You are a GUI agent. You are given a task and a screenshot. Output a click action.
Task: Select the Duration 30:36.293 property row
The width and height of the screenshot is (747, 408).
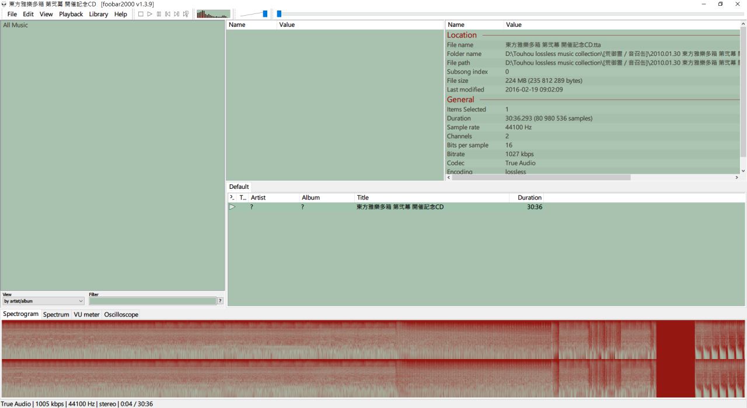592,118
